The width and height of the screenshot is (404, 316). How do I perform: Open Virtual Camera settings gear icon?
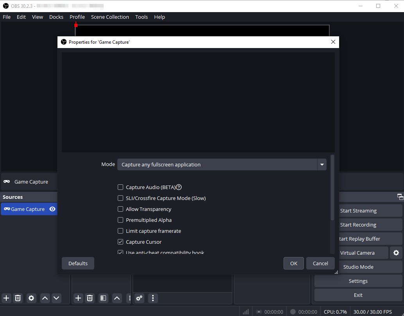[396, 253]
